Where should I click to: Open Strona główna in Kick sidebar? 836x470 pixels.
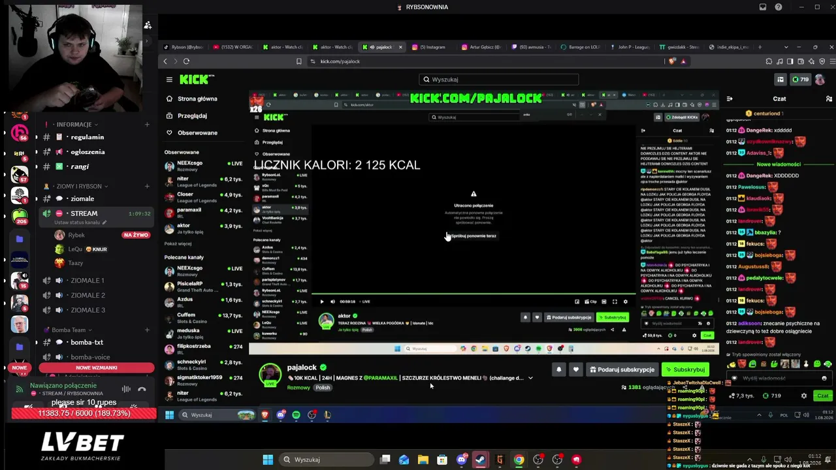pos(197,99)
